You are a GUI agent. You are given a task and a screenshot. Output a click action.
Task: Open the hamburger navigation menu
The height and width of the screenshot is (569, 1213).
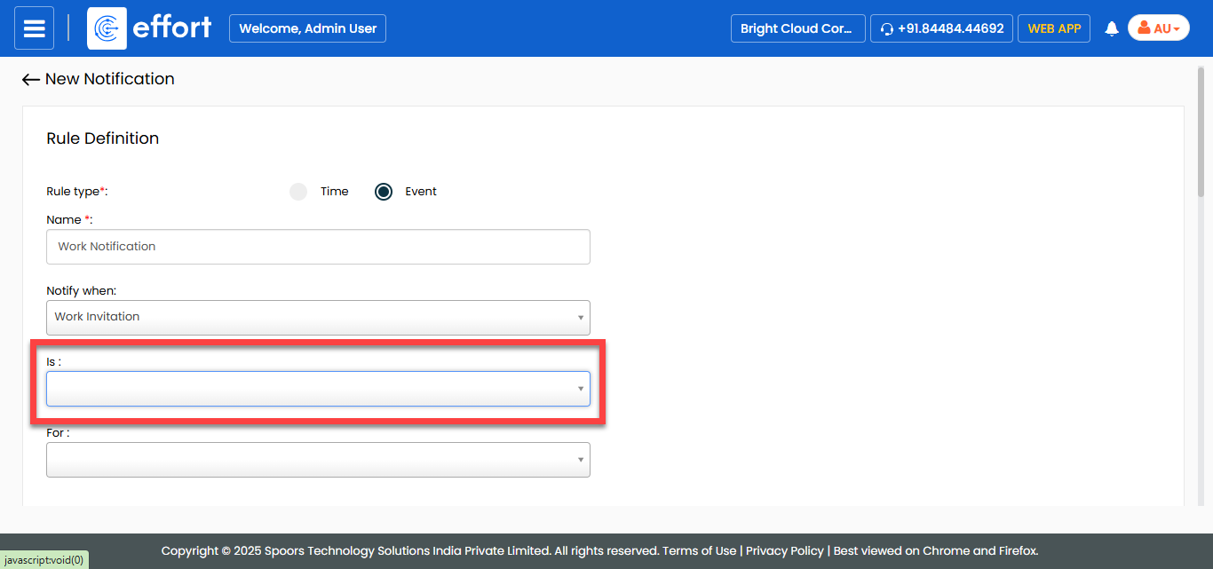pos(34,28)
